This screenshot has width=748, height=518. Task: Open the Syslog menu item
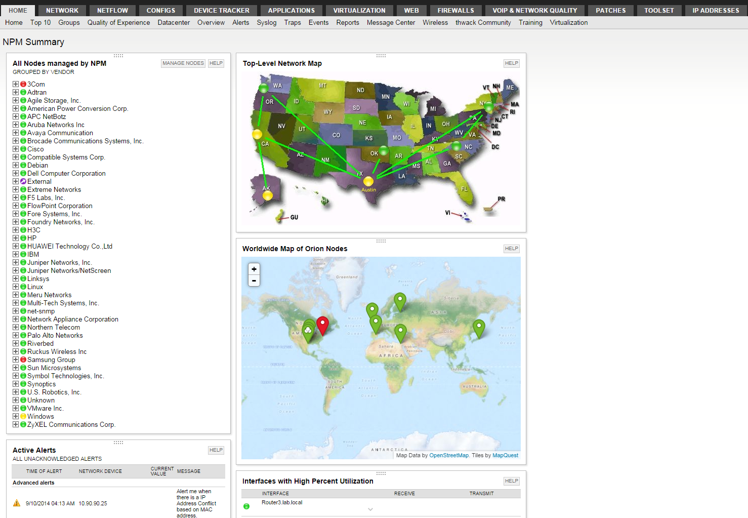tap(267, 23)
